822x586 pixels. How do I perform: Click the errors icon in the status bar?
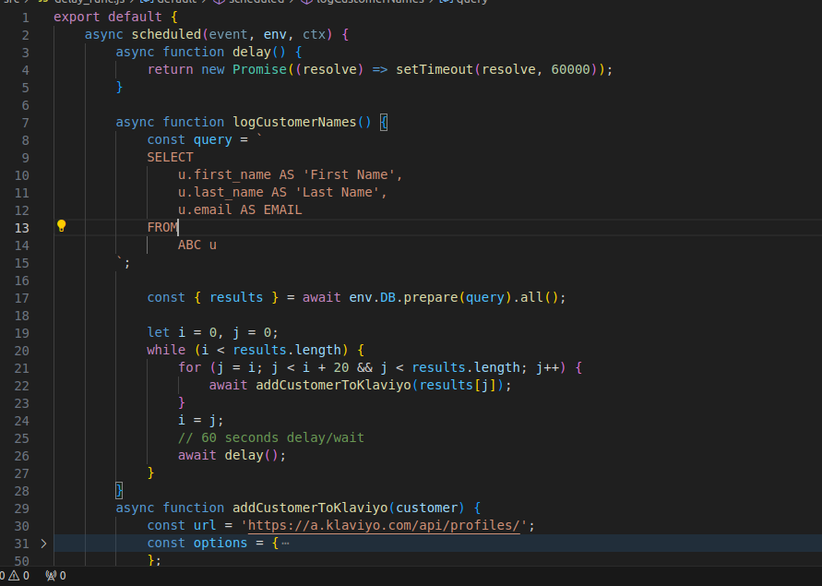click(4, 575)
